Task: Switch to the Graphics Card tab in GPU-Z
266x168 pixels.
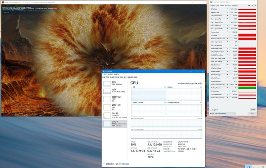Action: pyautogui.click(x=214, y=6)
